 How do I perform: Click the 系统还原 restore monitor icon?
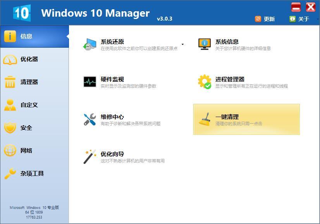(89, 45)
